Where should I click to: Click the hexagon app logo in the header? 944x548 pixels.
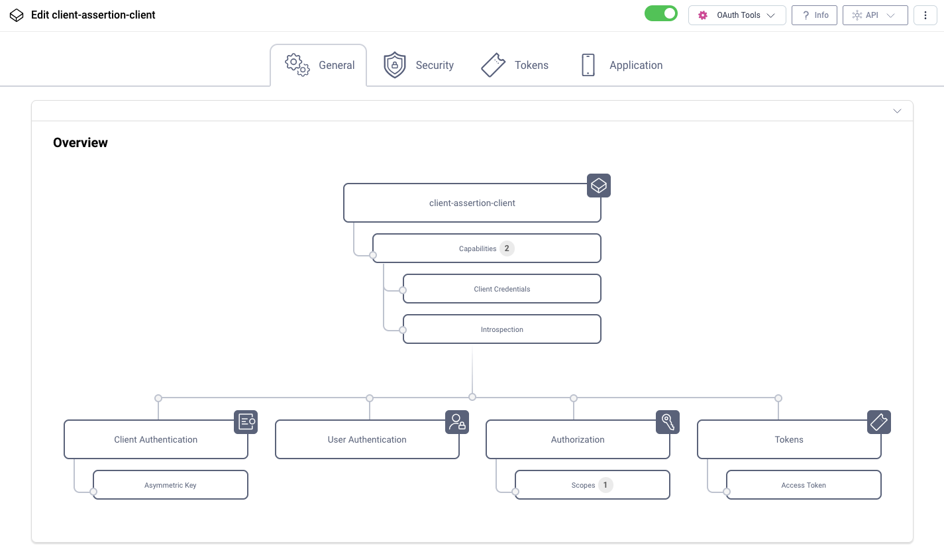click(17, 15)
